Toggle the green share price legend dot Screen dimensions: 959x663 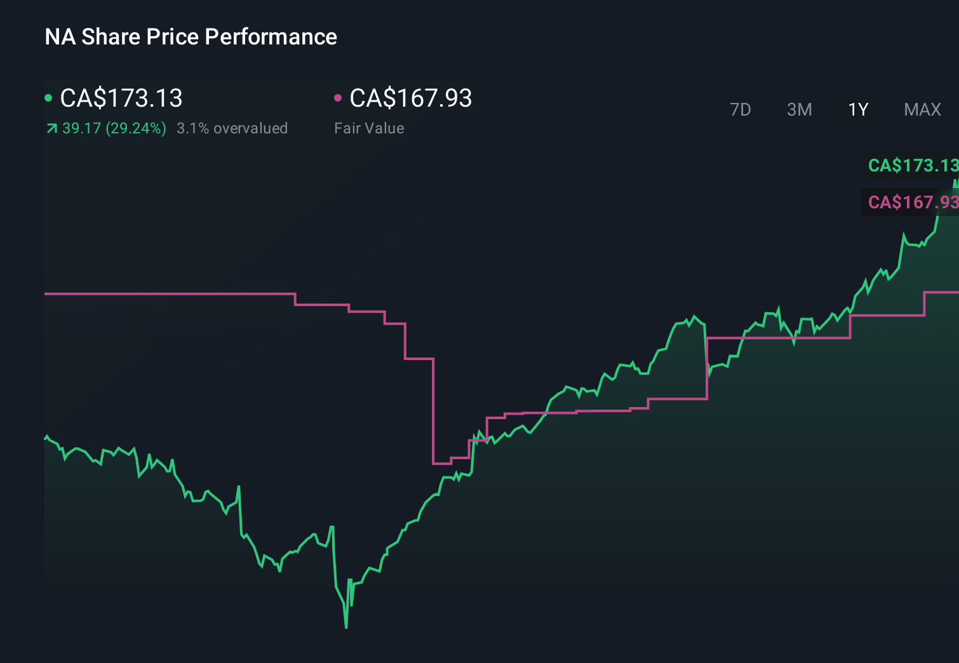pos(48,97)
